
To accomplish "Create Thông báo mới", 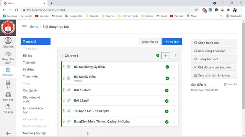I will 214,59.
